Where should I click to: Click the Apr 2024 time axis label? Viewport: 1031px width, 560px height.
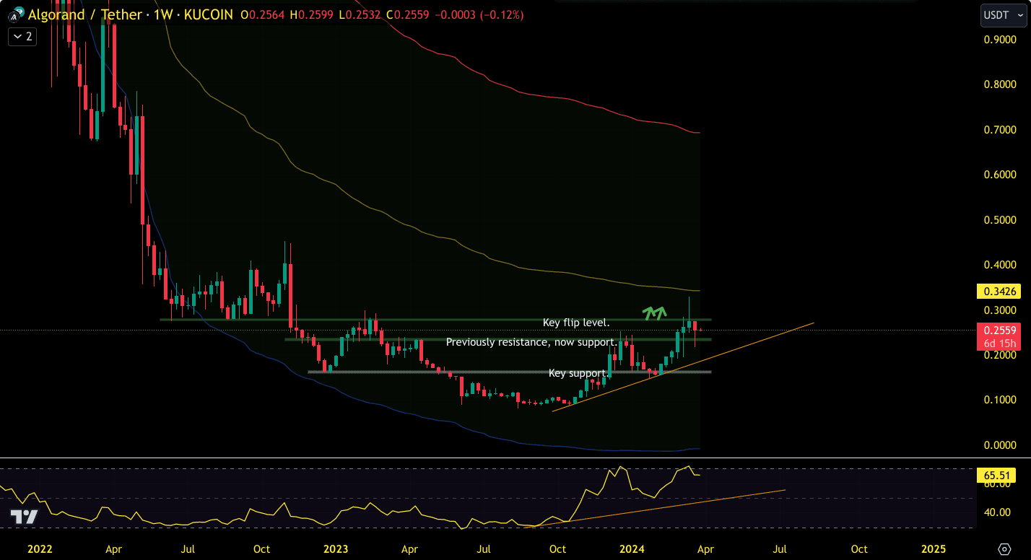click(x=706, y=549)
